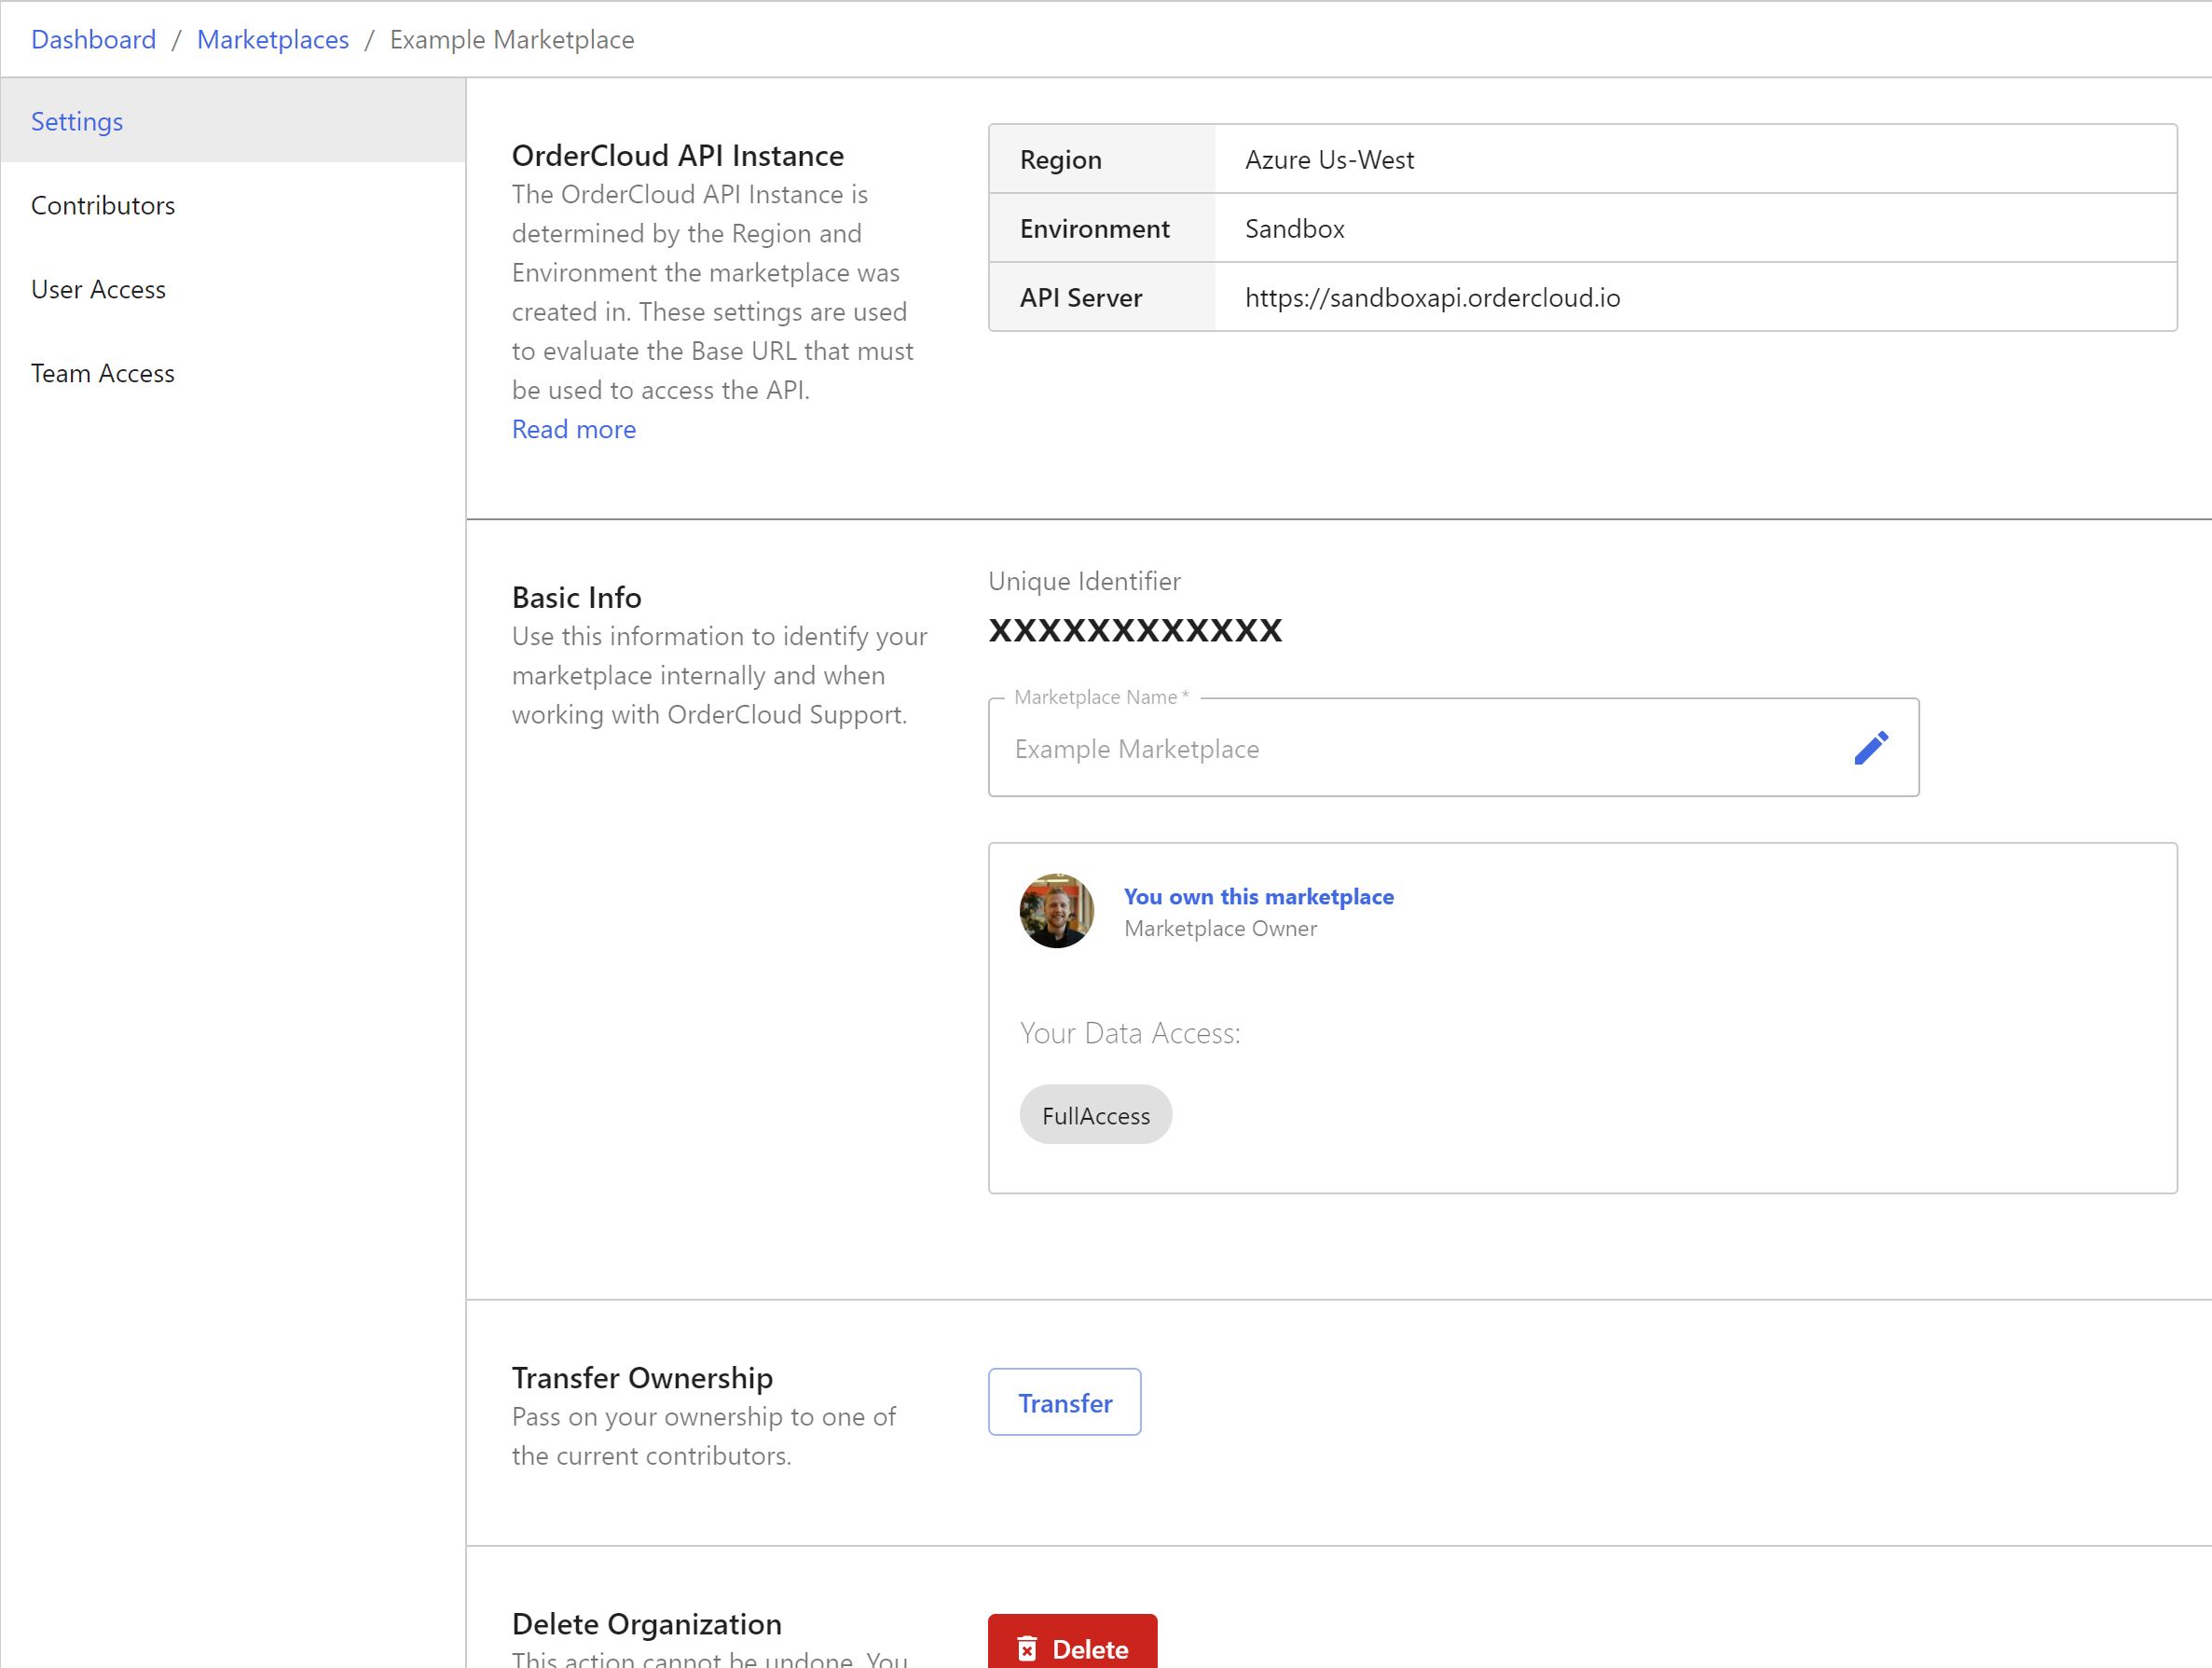Image resolution: width=2212 pixels, height=1668 pixels.
Task: Click the pencil icon to edit marketplace name
Action: coord(1869,747)
